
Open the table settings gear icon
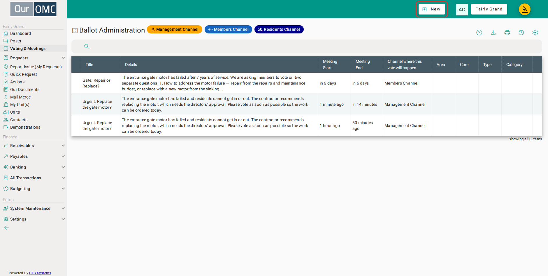tap(535, 33)
